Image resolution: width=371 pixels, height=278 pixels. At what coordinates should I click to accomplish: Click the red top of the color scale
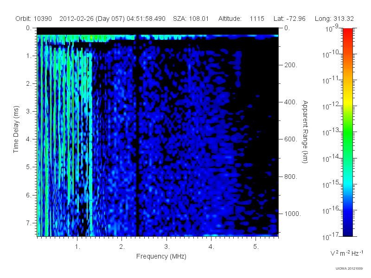tap(347, 33)
